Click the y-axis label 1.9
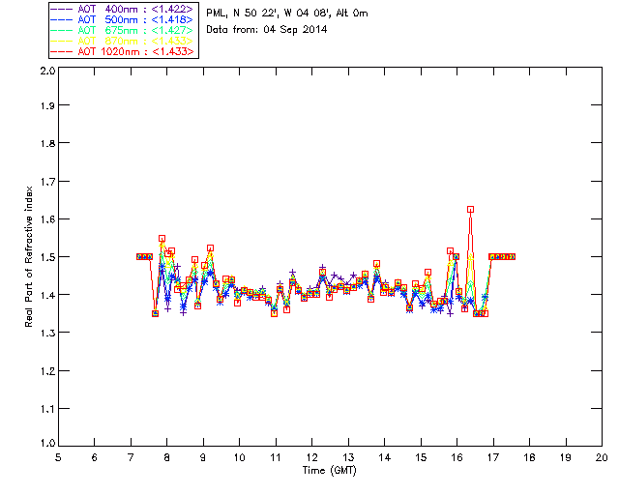 [x=47, y=105]
